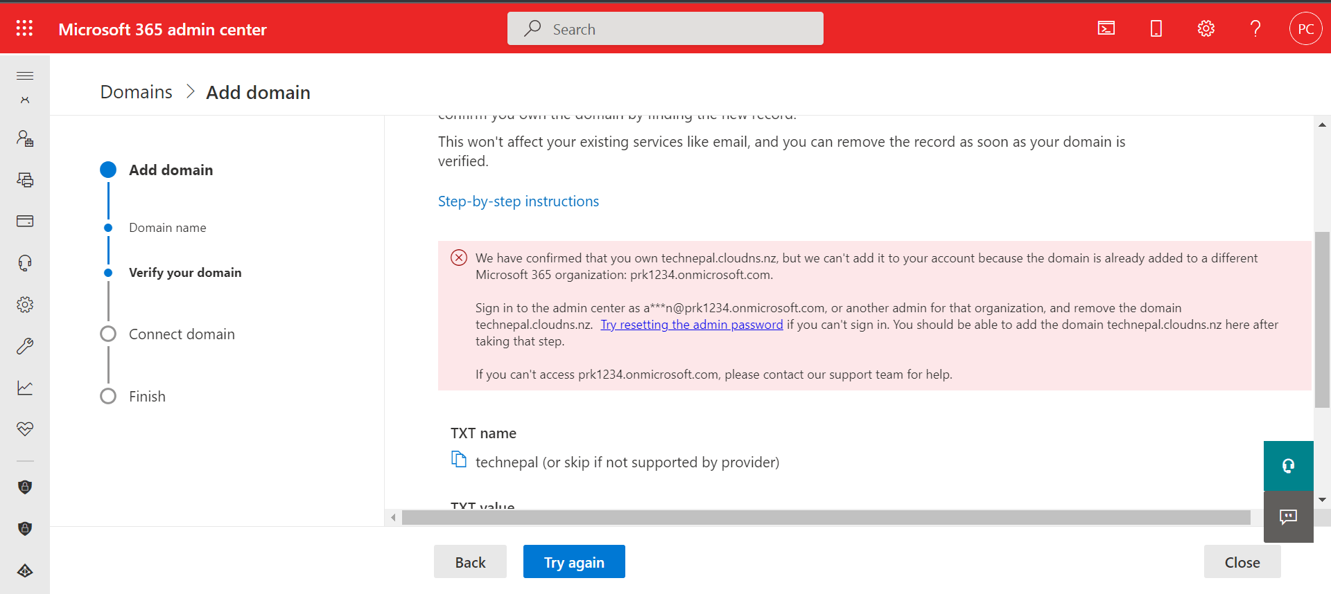Click the Try again button
1331x594 pixels.
coord(574,562)
